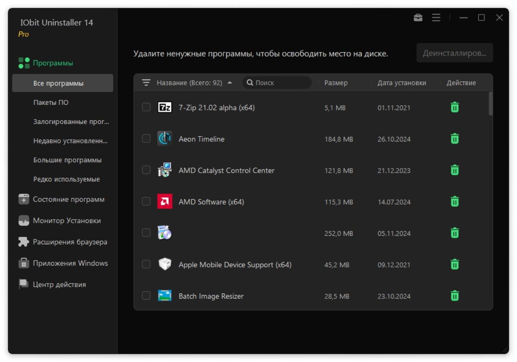
Task: Click the AMD Software red logo icon
Action: click(165, 202)
